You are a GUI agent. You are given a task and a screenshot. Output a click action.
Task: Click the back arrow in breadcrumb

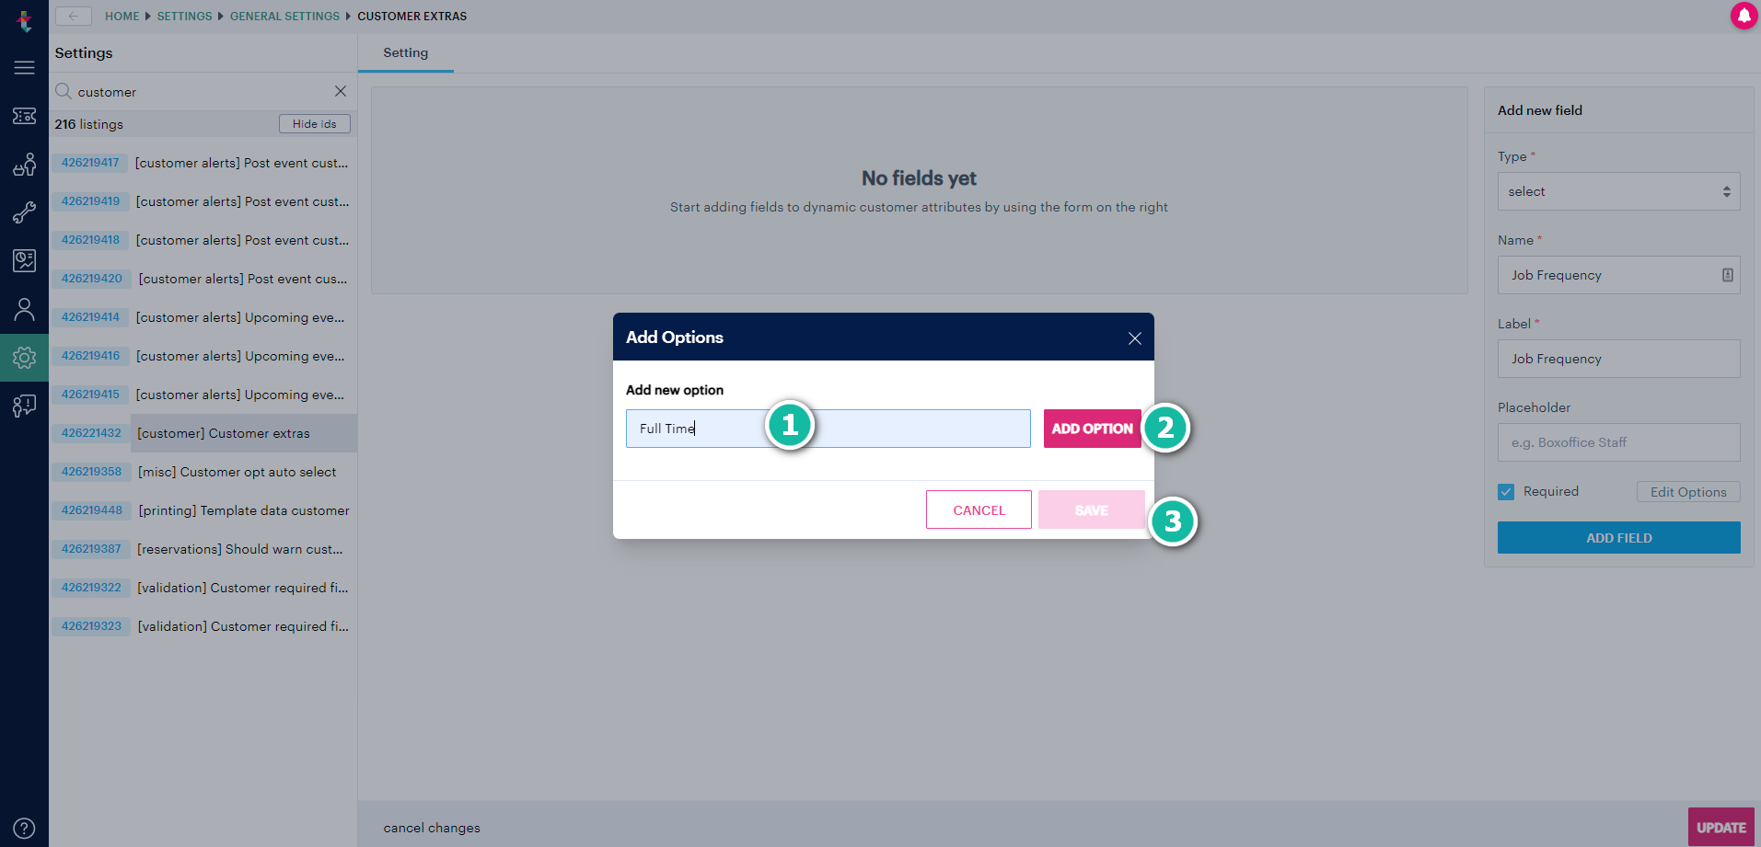point(73,16)
